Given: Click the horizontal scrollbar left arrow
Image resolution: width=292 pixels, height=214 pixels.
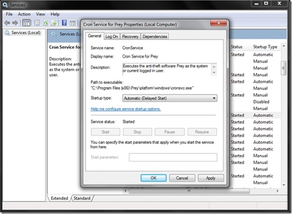Looking at the screenshot, I should coord(126,191).
